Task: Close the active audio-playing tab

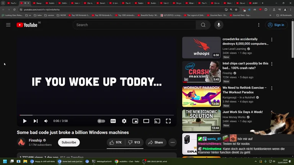Action: 28,3
